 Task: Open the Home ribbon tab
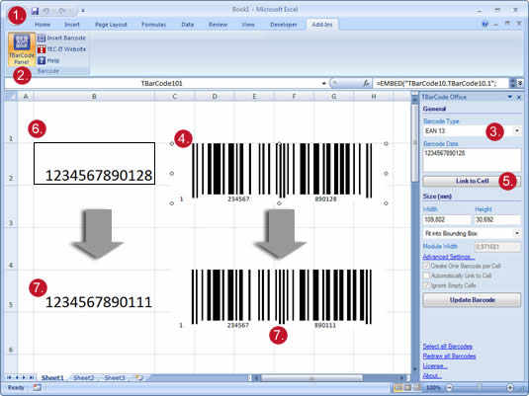(43, 25)
